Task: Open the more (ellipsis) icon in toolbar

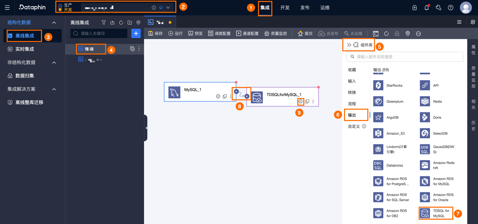Action: pos(418,33)
